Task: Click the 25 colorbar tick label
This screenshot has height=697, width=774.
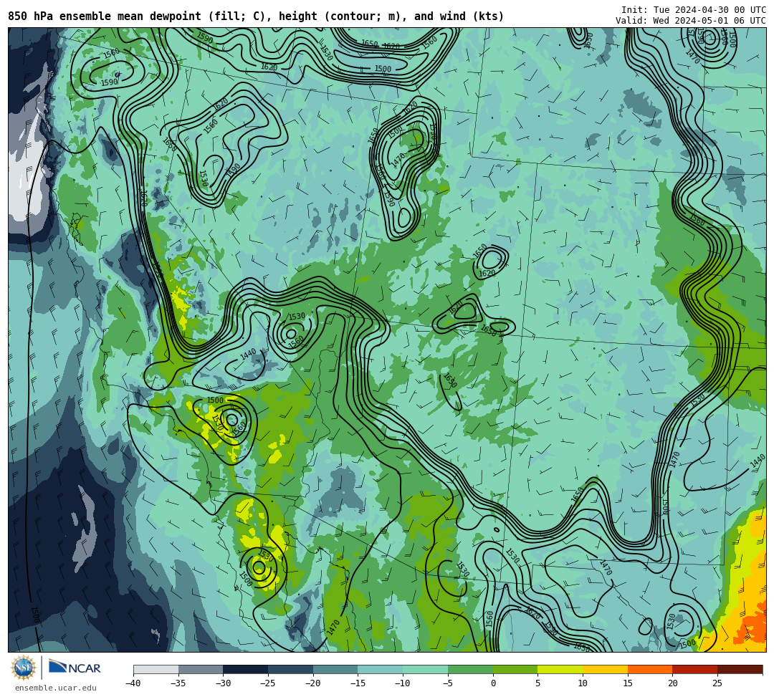Action: pos(717,683)
